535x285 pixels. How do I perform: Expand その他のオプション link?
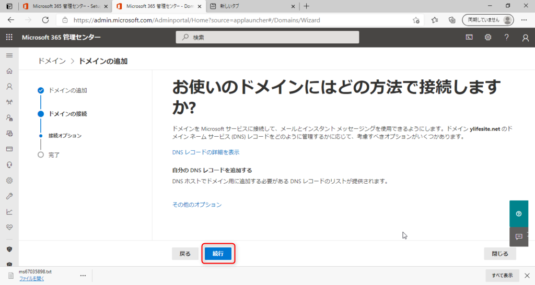coord(197,205)
